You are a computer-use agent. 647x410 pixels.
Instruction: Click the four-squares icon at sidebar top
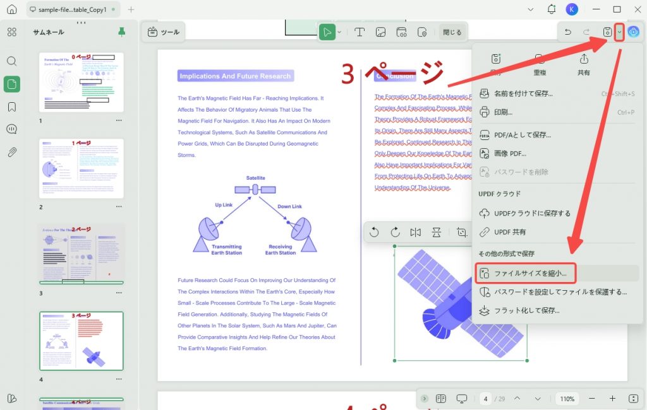tap(12, 32)
